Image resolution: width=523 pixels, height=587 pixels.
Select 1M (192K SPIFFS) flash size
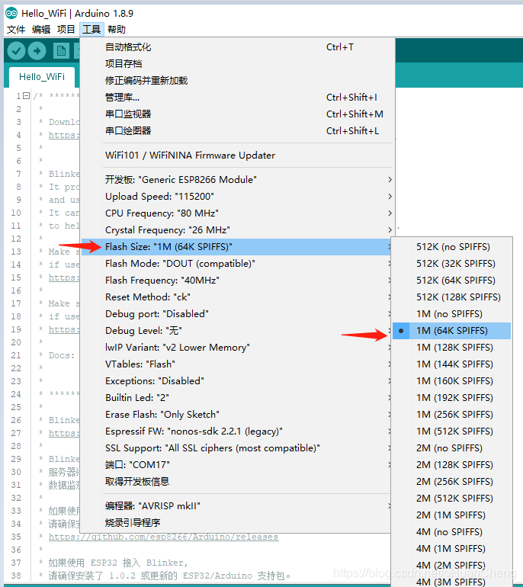452,398
